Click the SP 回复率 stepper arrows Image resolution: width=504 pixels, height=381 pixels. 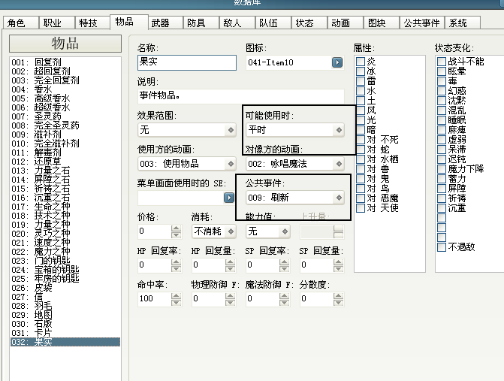point(284,265)
